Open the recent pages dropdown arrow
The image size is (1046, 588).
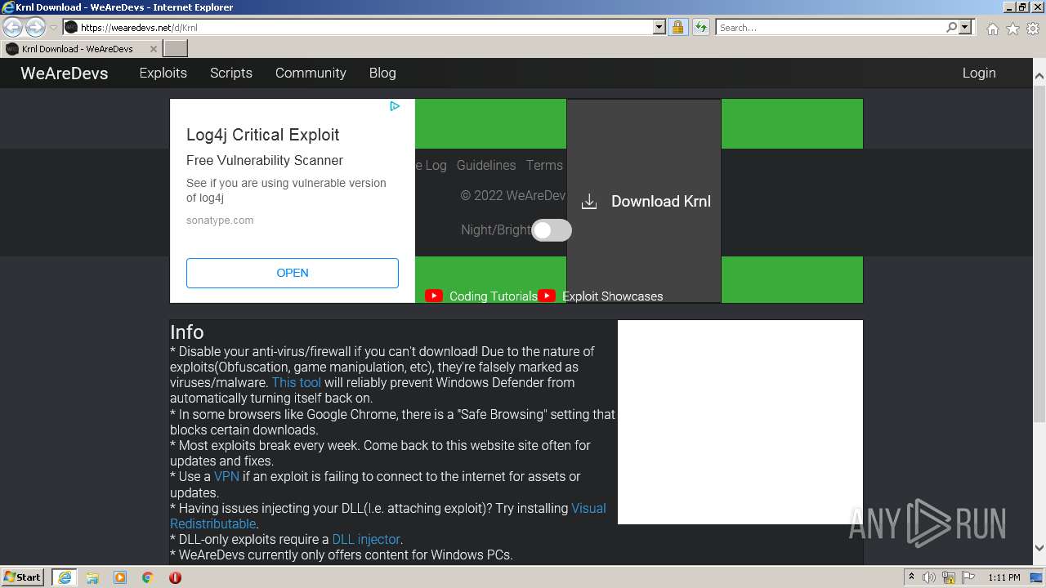53,27
